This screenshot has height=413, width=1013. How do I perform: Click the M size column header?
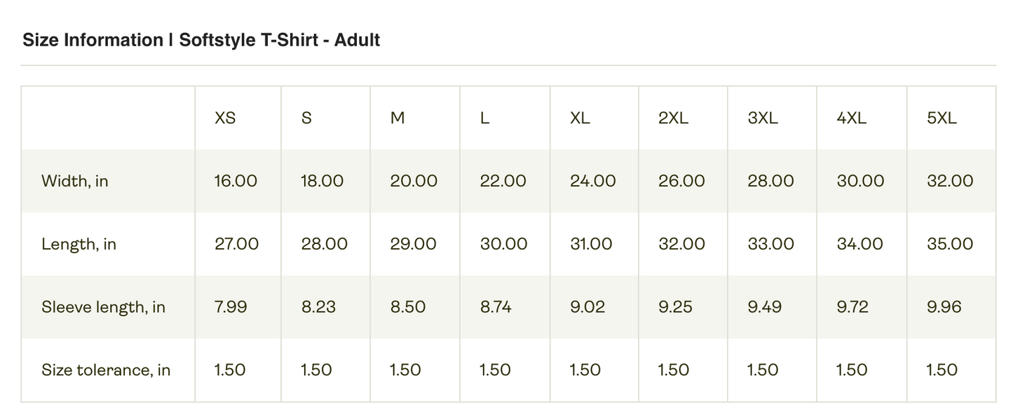(x=397, y=118)
